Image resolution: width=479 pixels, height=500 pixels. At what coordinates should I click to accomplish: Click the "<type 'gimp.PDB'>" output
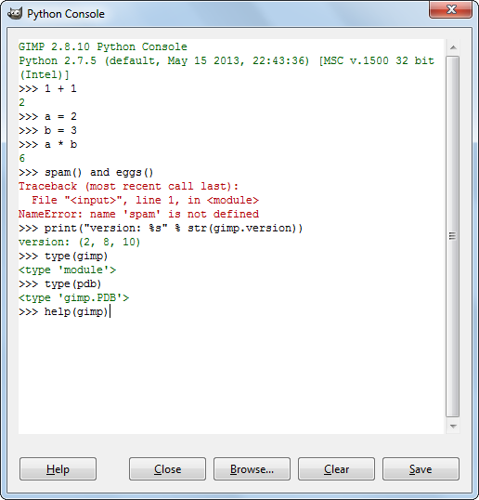click(x=73, y=297)
